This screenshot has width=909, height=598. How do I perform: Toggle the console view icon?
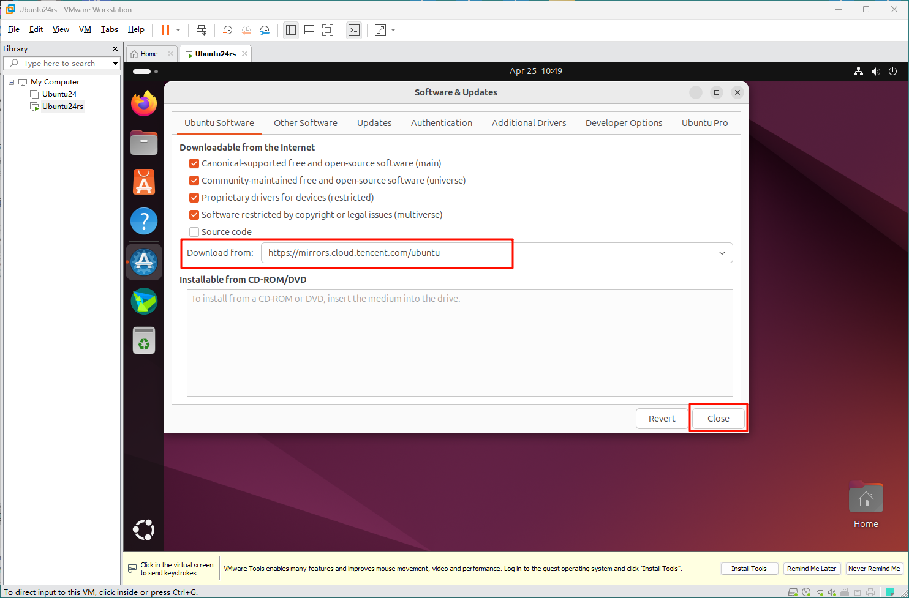point(354,29)
